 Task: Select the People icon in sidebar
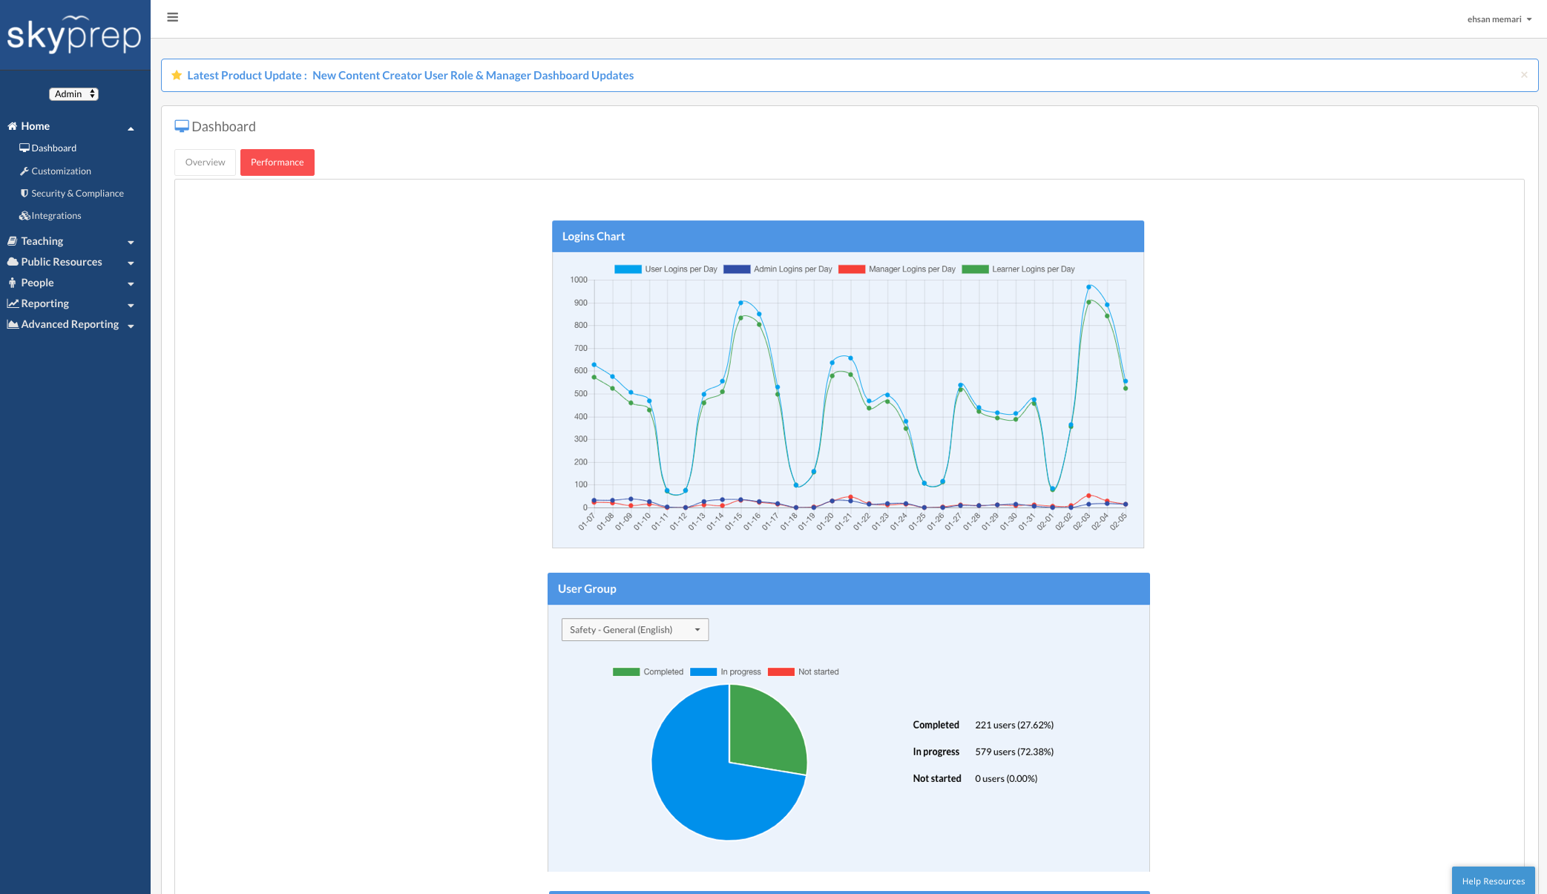click(x=12, y=283)
